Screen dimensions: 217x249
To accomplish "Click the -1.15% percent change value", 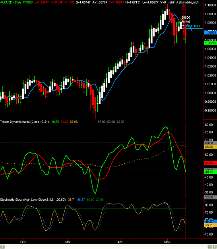I will 69,2.
